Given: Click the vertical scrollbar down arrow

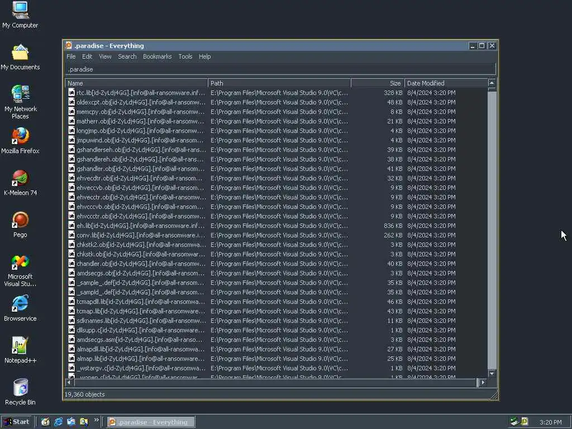Looking at the screenshot, I should [492, 374].
